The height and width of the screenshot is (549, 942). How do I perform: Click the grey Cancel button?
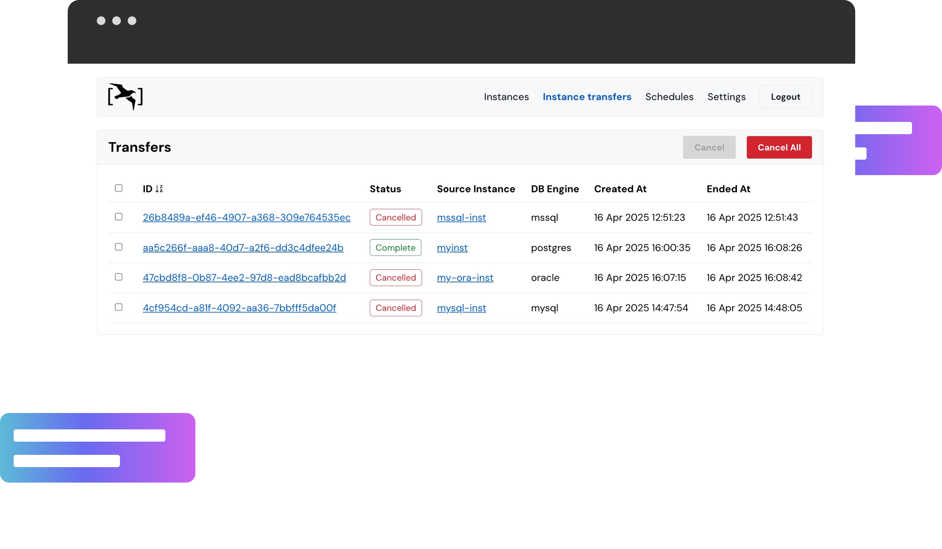709,147
